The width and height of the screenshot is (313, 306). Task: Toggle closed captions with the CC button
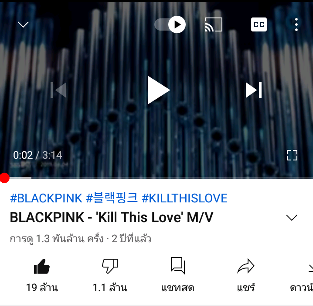point(259,24)
